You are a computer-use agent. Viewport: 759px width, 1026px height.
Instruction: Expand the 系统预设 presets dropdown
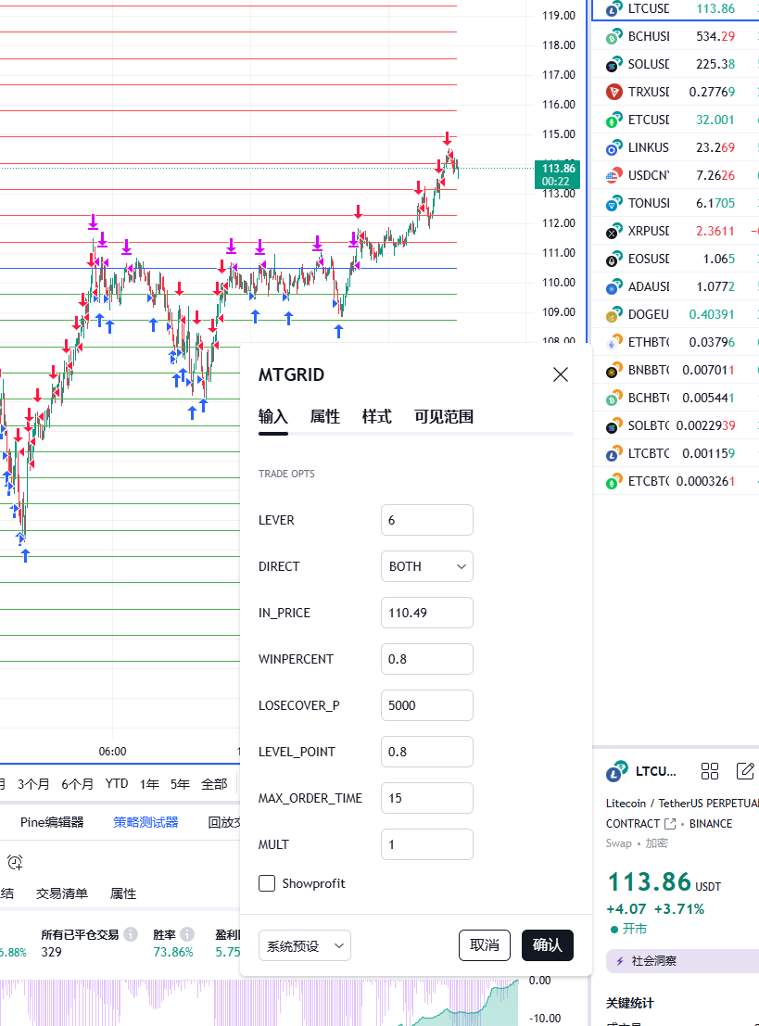(304, 945)
